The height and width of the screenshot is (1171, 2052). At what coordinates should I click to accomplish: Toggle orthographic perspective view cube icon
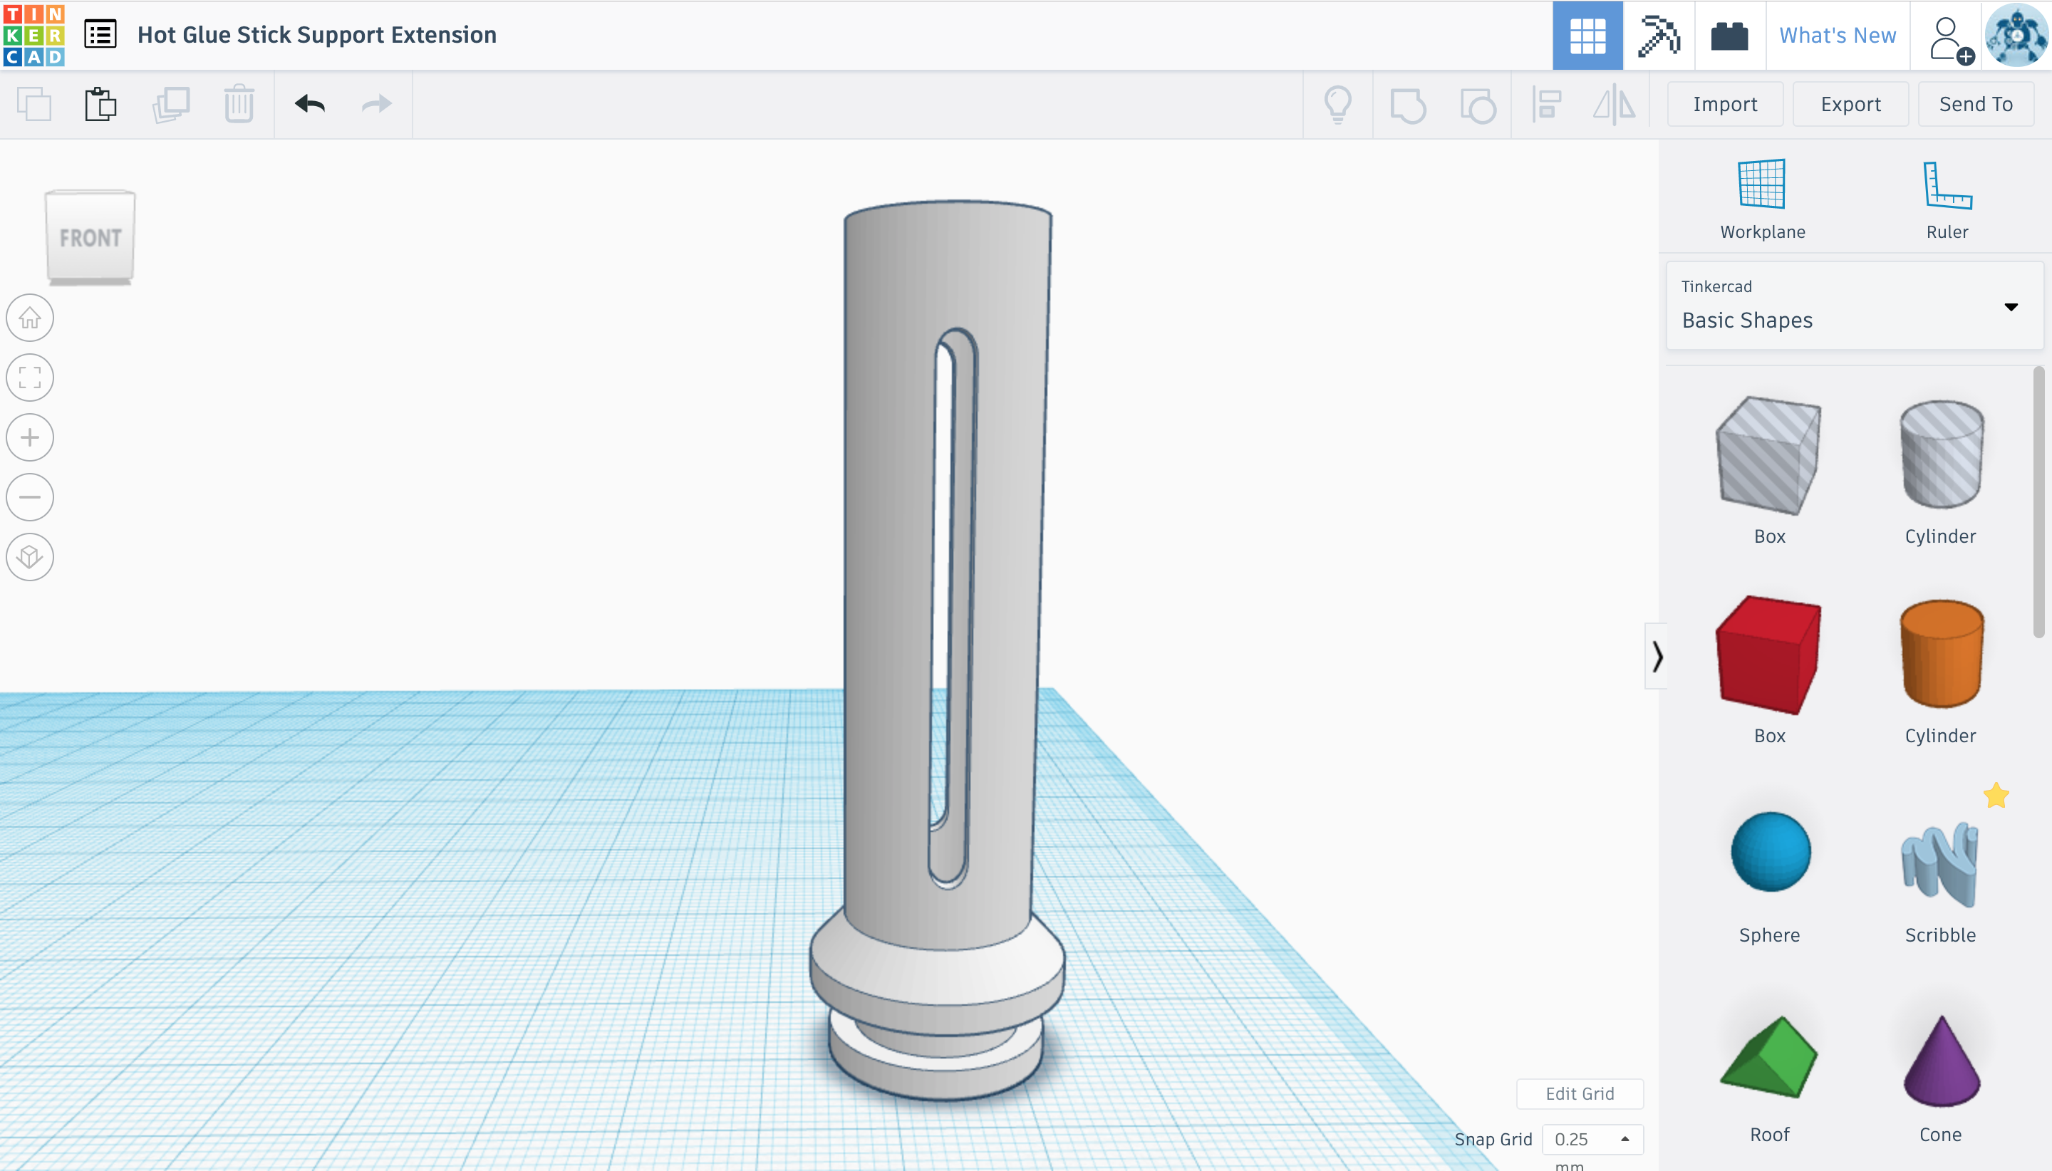tap(30, 556)
